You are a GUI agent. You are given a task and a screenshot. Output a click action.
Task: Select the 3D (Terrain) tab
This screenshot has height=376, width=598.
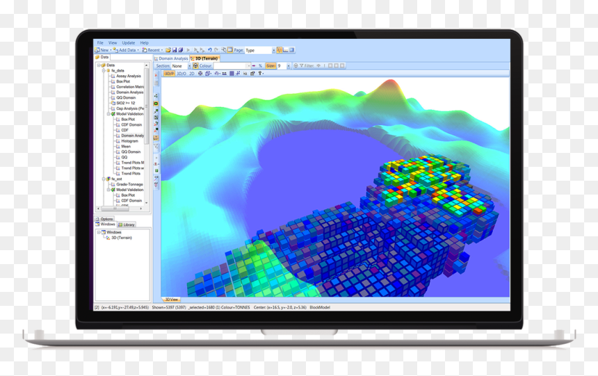pos(204,58)
